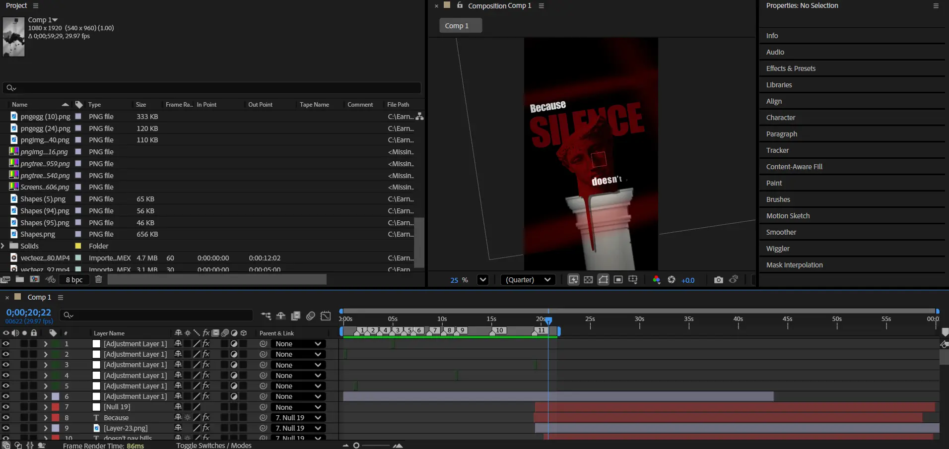
Task: Hide the Because text layer
Action: tap(6, 418)
